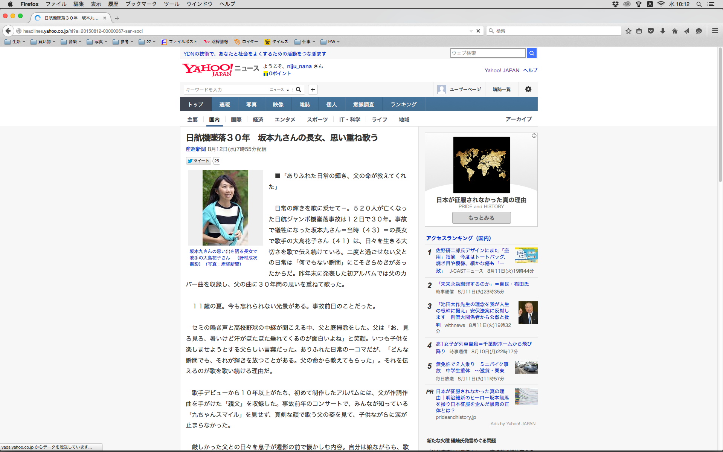Select the エンタメ category tab
Viewport: 723px width, 452px height.
pyautogui.click(x=285, y=119)
